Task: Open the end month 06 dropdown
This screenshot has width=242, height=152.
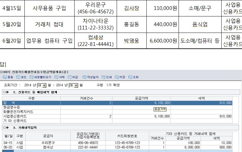Action: pyautogui.click(x=76, y=85)
